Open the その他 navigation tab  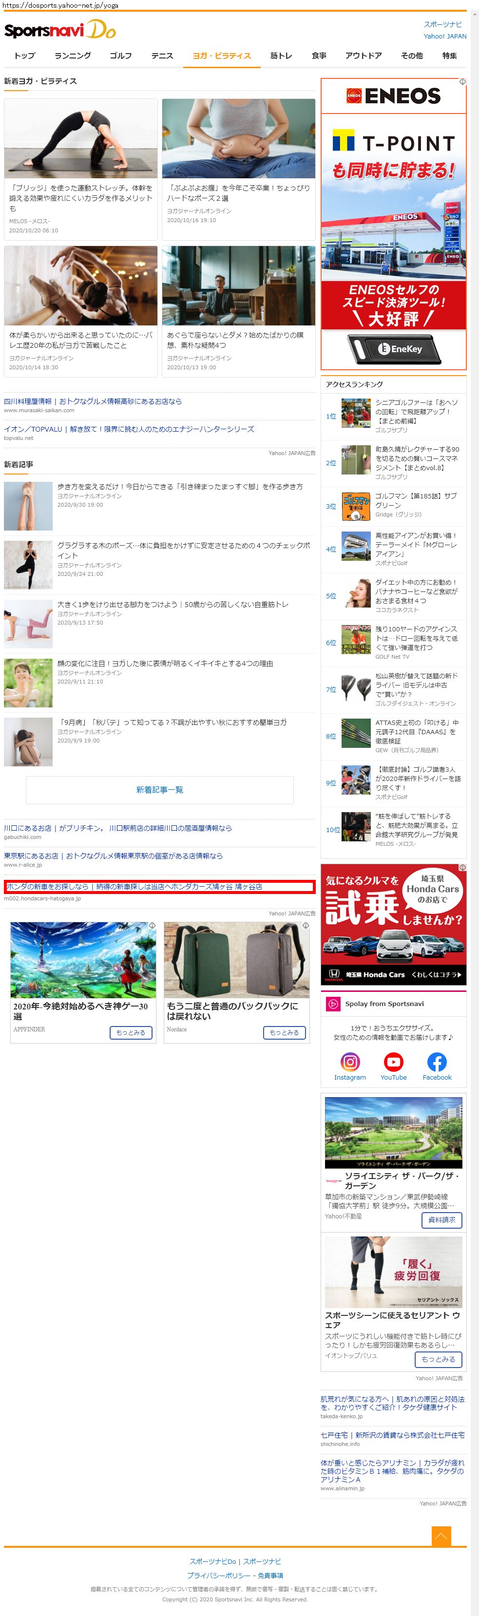(x=412, y=56)
